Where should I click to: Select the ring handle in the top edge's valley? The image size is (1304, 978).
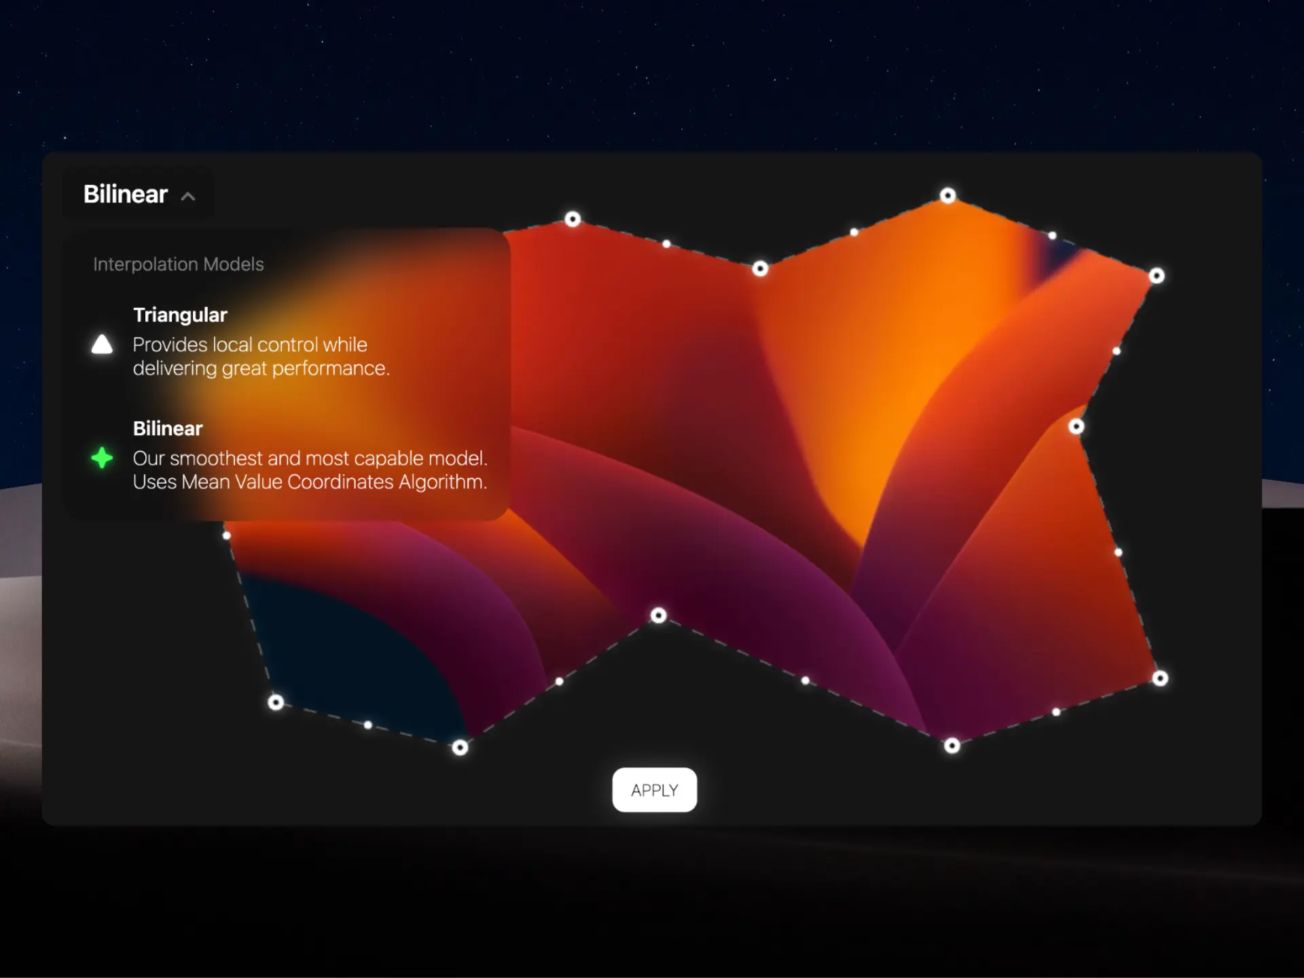(x=760, y=269)
